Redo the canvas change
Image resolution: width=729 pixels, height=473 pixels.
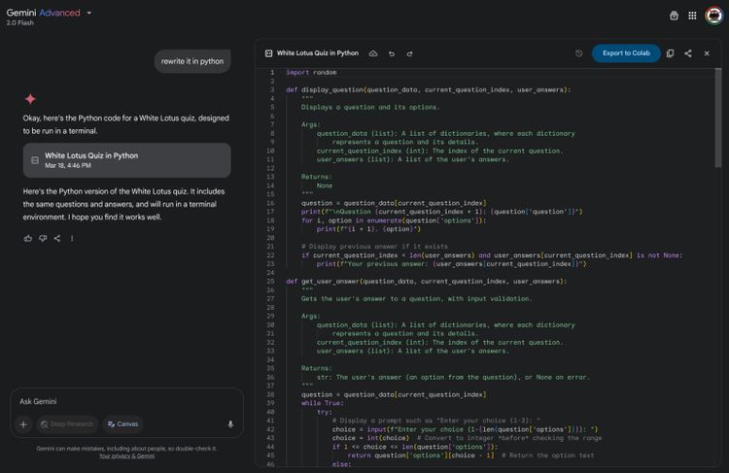[409, 53]
